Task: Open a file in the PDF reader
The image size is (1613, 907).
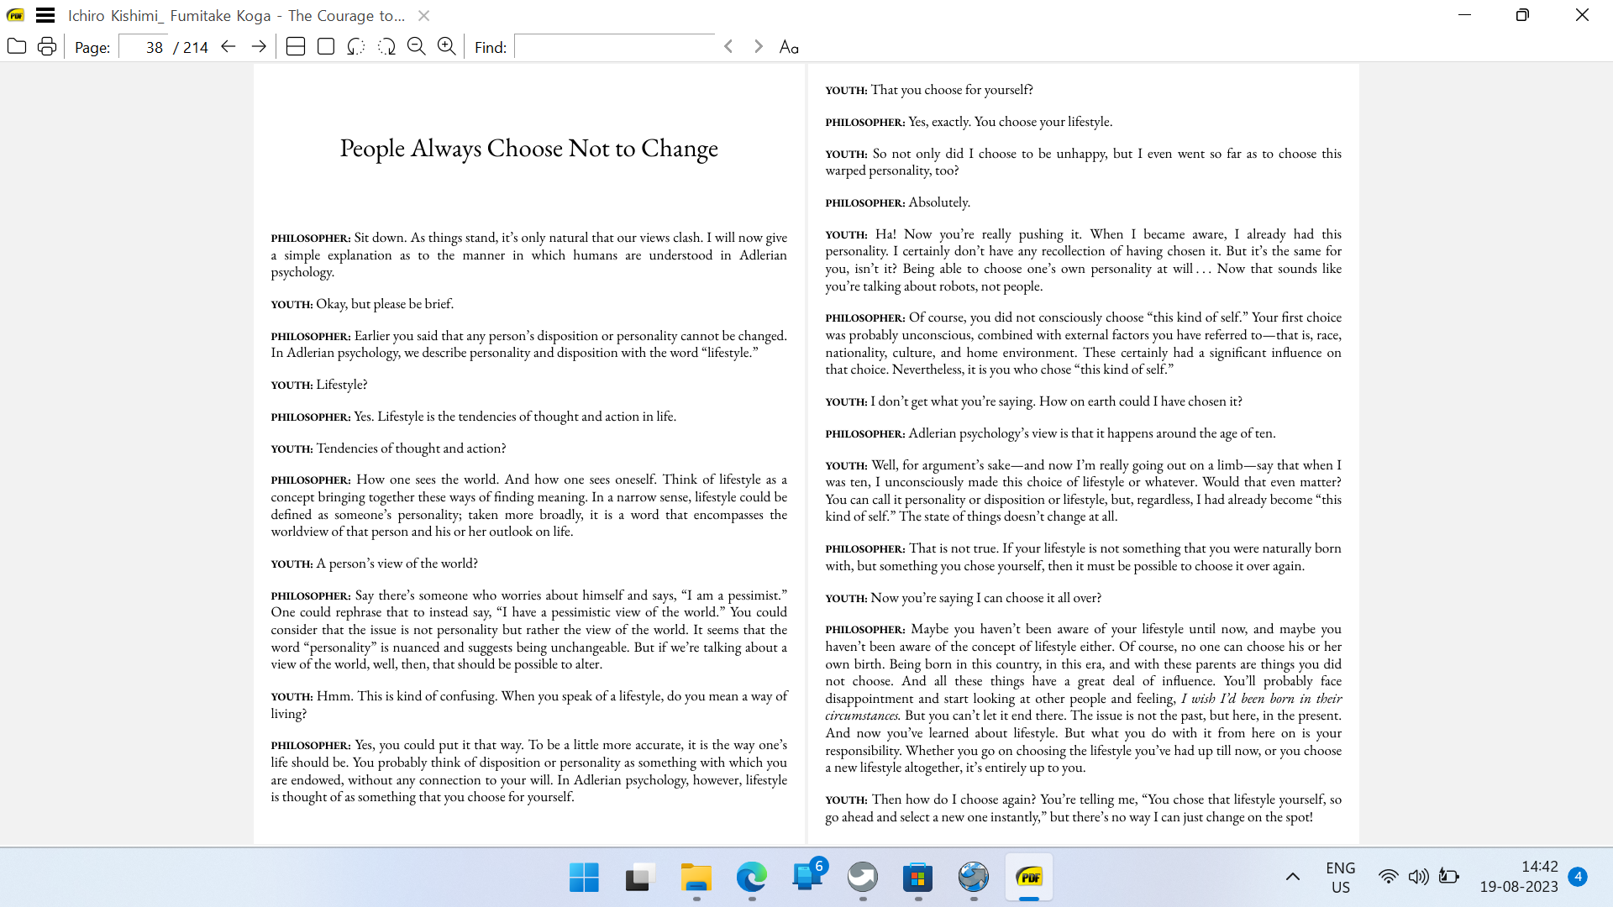Action: [17, 46]
